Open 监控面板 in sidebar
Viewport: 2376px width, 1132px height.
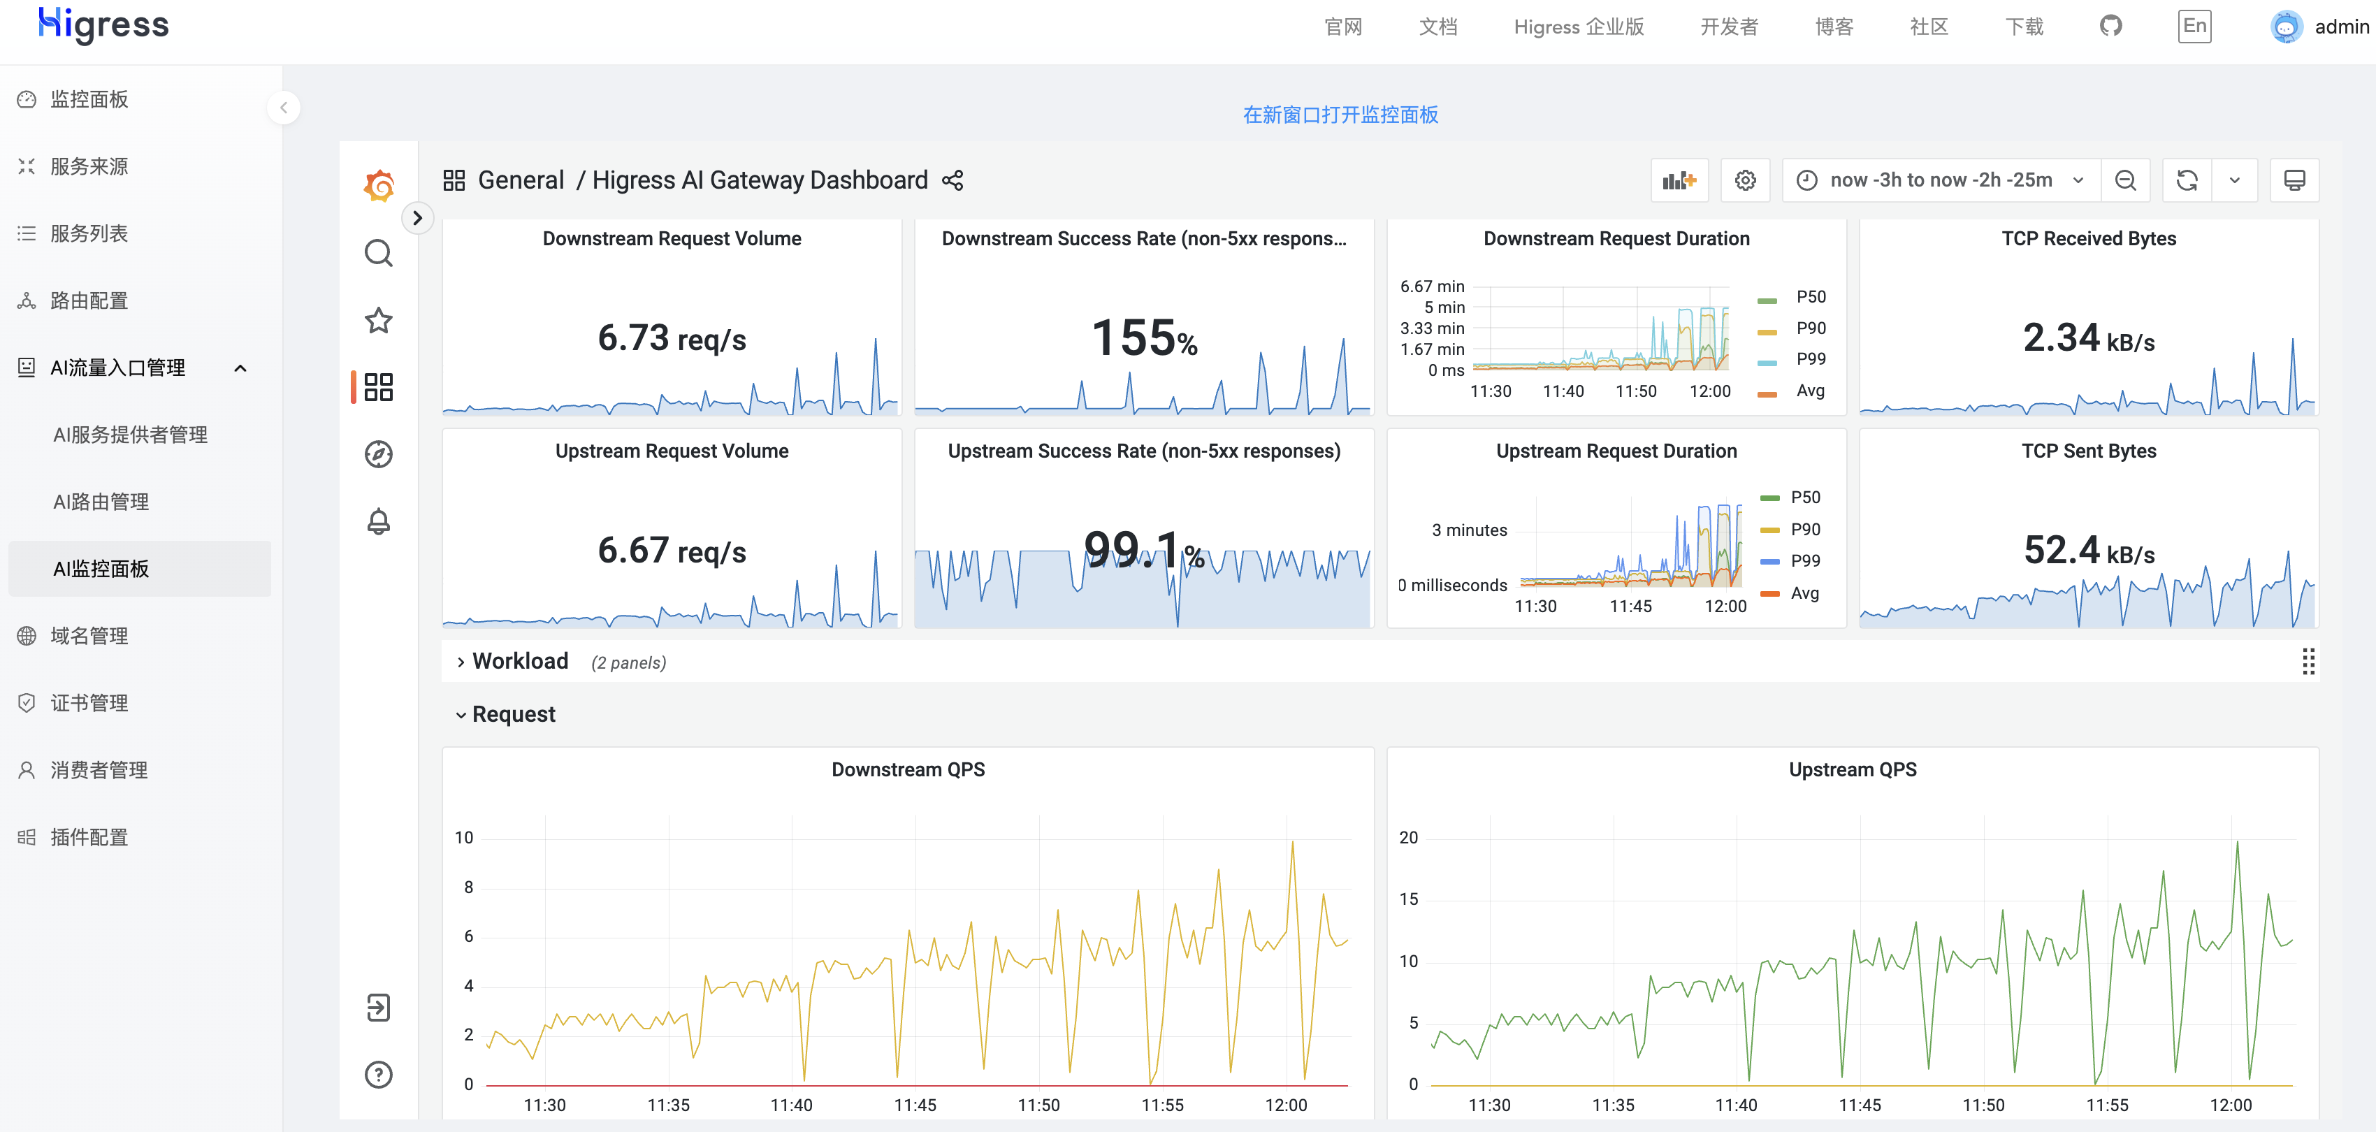89,100
